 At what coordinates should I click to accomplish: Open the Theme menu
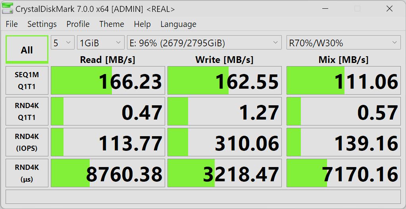pyautogui.click(x=112, y=24)
